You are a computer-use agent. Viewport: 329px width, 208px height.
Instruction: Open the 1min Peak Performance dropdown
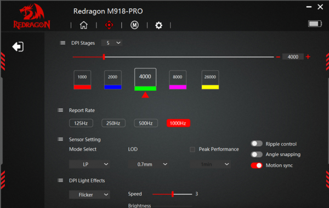(210, 164)
